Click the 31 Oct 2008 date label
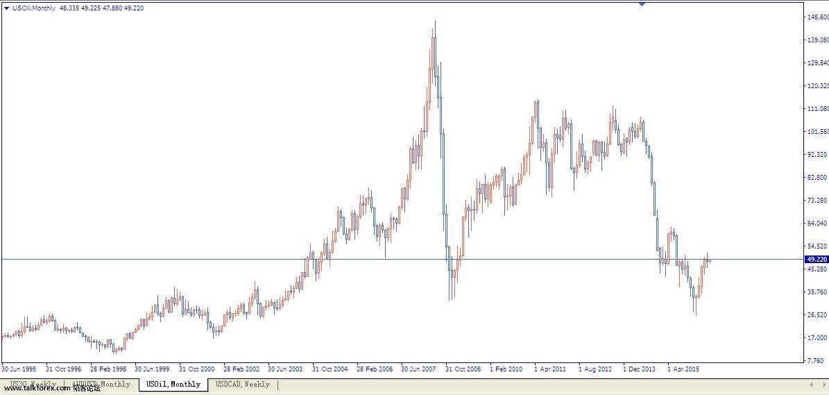 (x=463, y=369)
